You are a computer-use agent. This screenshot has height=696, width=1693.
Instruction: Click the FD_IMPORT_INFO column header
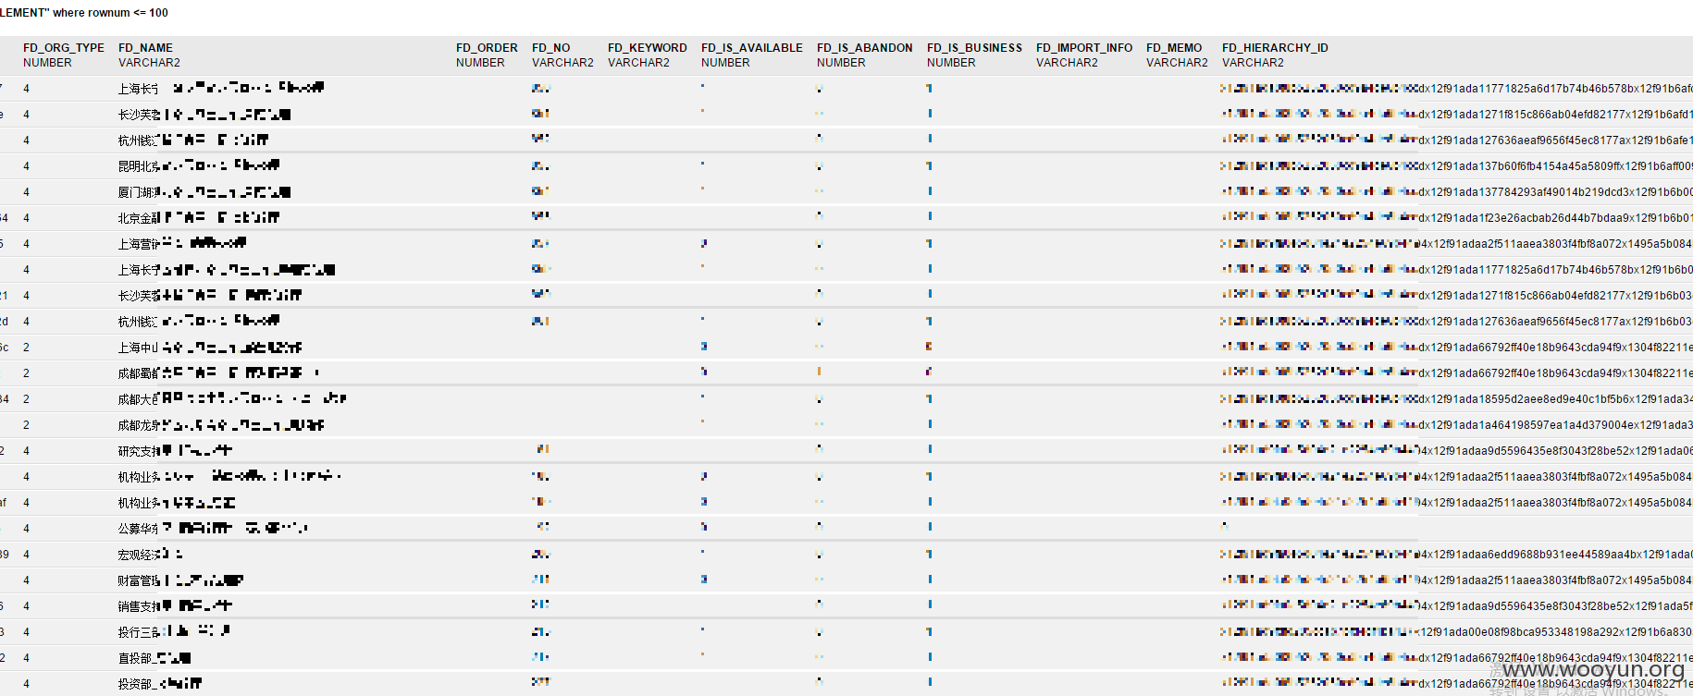click(x=1084, y=48)
